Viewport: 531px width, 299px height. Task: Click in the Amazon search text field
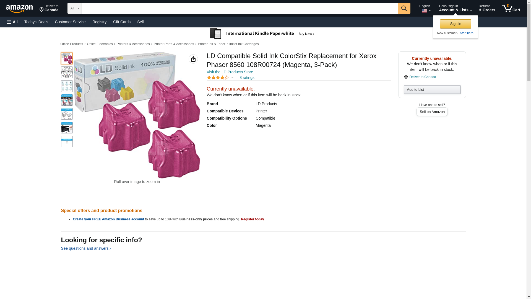[x=240, y=8]
